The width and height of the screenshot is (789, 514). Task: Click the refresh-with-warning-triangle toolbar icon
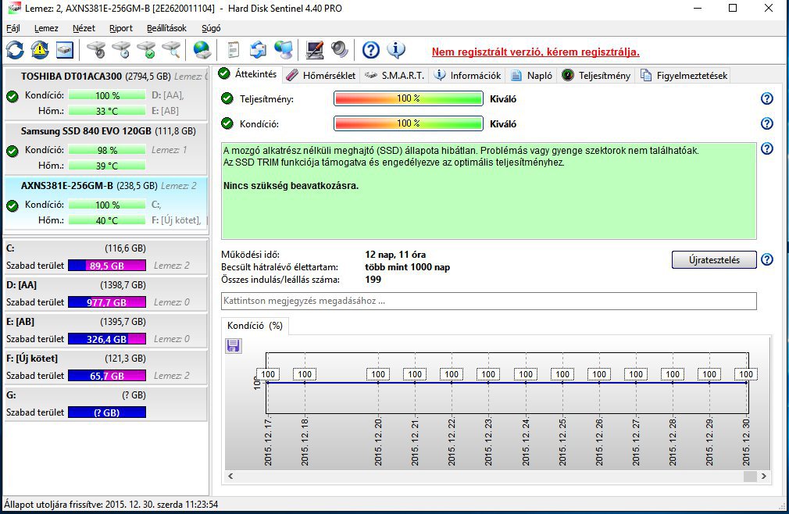point(40,50)
